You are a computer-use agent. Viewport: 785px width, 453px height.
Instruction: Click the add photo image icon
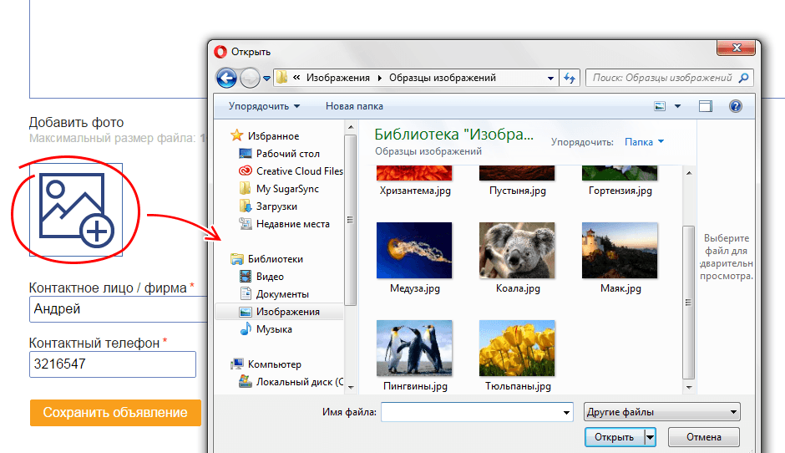[76, 209]
